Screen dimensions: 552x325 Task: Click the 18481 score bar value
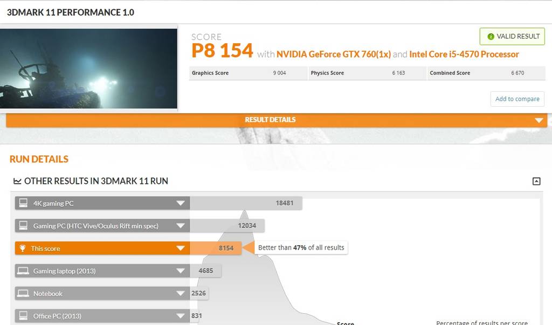[285, 203]
